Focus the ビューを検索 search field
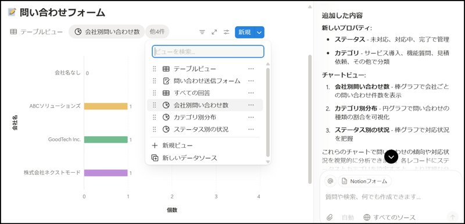 click(208, 52)
